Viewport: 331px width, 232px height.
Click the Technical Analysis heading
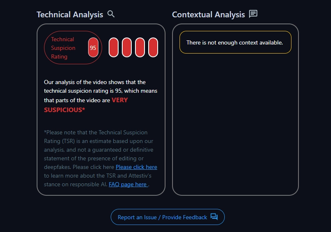[x=70, y=14]
